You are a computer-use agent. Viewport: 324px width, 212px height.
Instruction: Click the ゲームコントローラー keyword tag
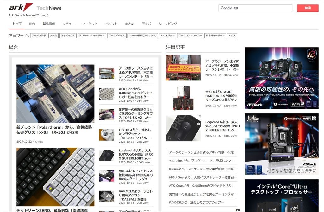coord(190,36)
